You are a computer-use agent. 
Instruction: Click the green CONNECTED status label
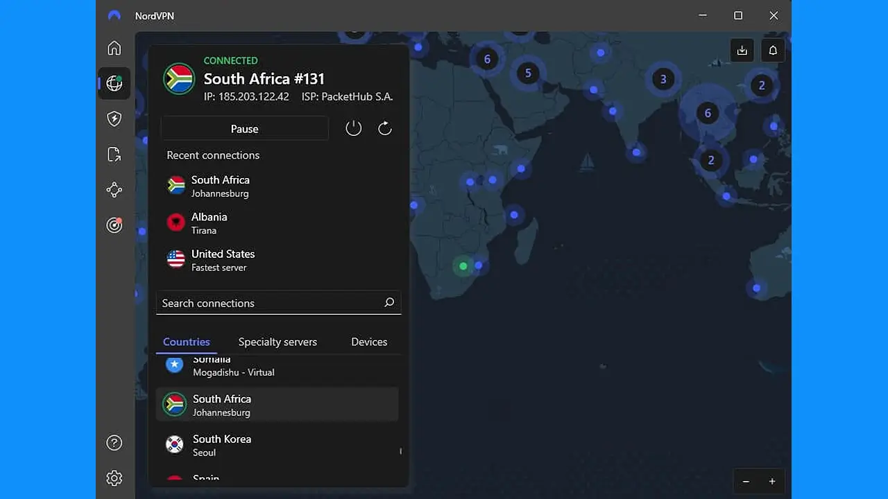point(230,60)
